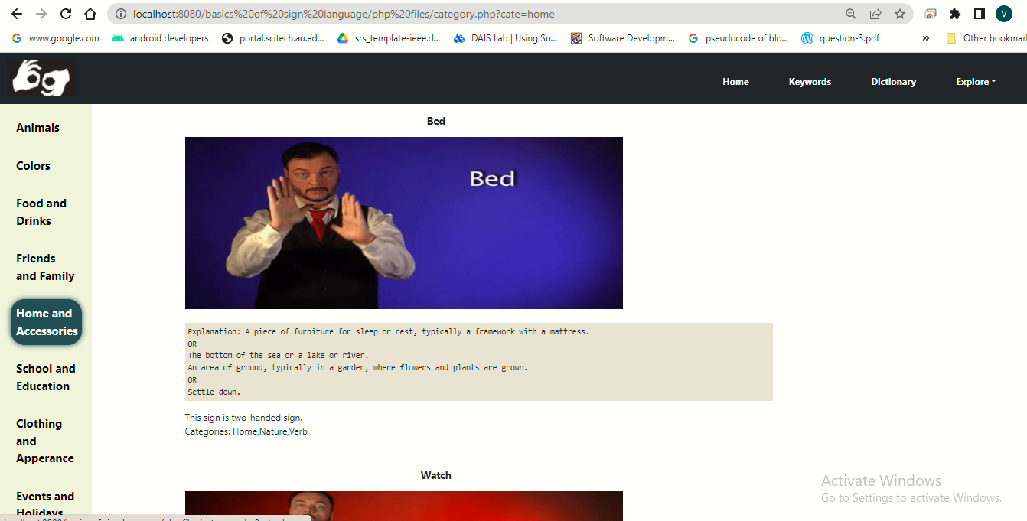Click the browser forward arrow
Screen dimensions: 1027x521
[41, 14]
